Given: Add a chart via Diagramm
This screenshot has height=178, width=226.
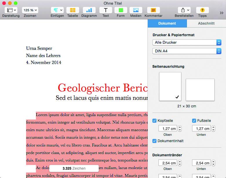Looking at the screenshot, I should pos(89,10).
